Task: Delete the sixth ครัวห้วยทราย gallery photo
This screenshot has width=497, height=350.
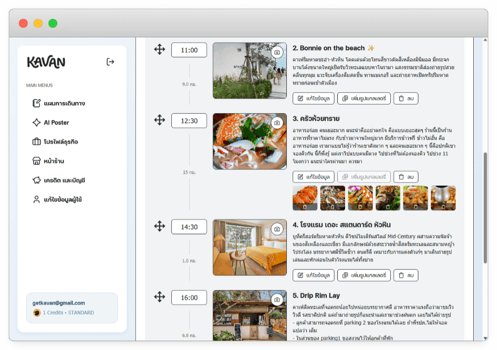Action: pos(443,207)
